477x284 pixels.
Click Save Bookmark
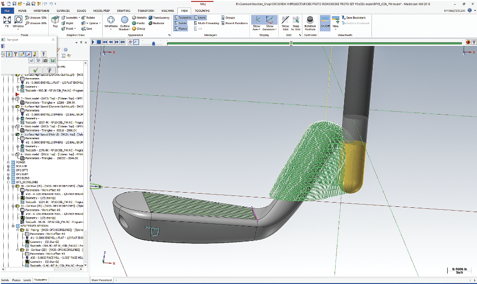tap(356, 18)
